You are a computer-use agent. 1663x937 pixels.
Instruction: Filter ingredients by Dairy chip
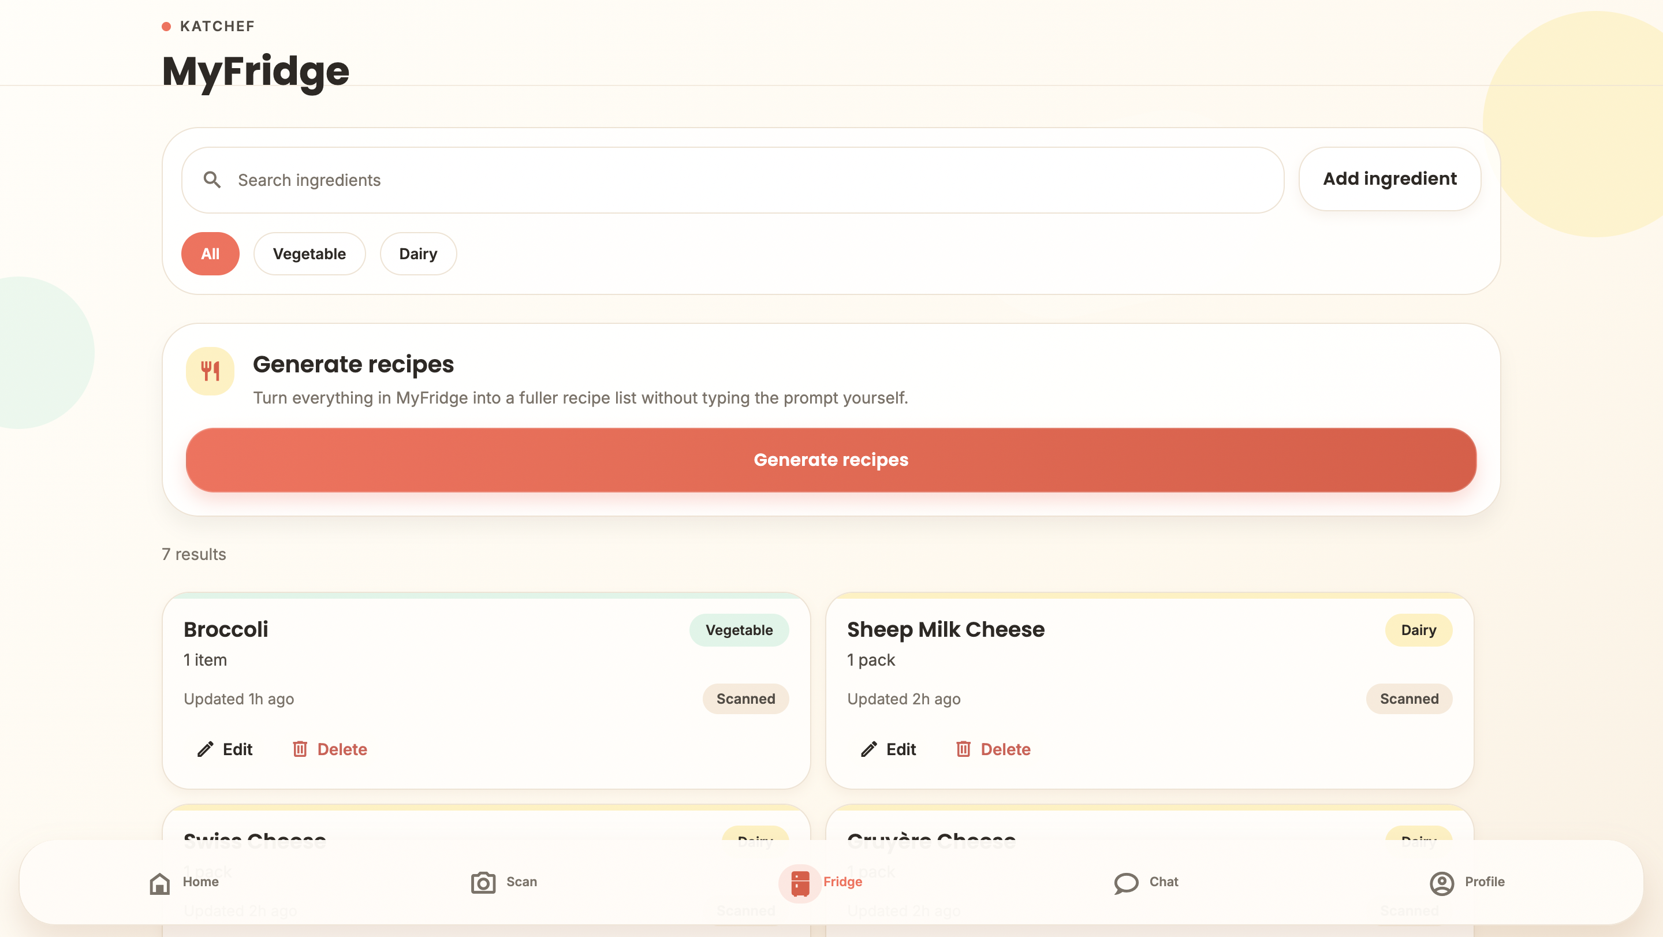pyautogui.click(x=417, y=253)
